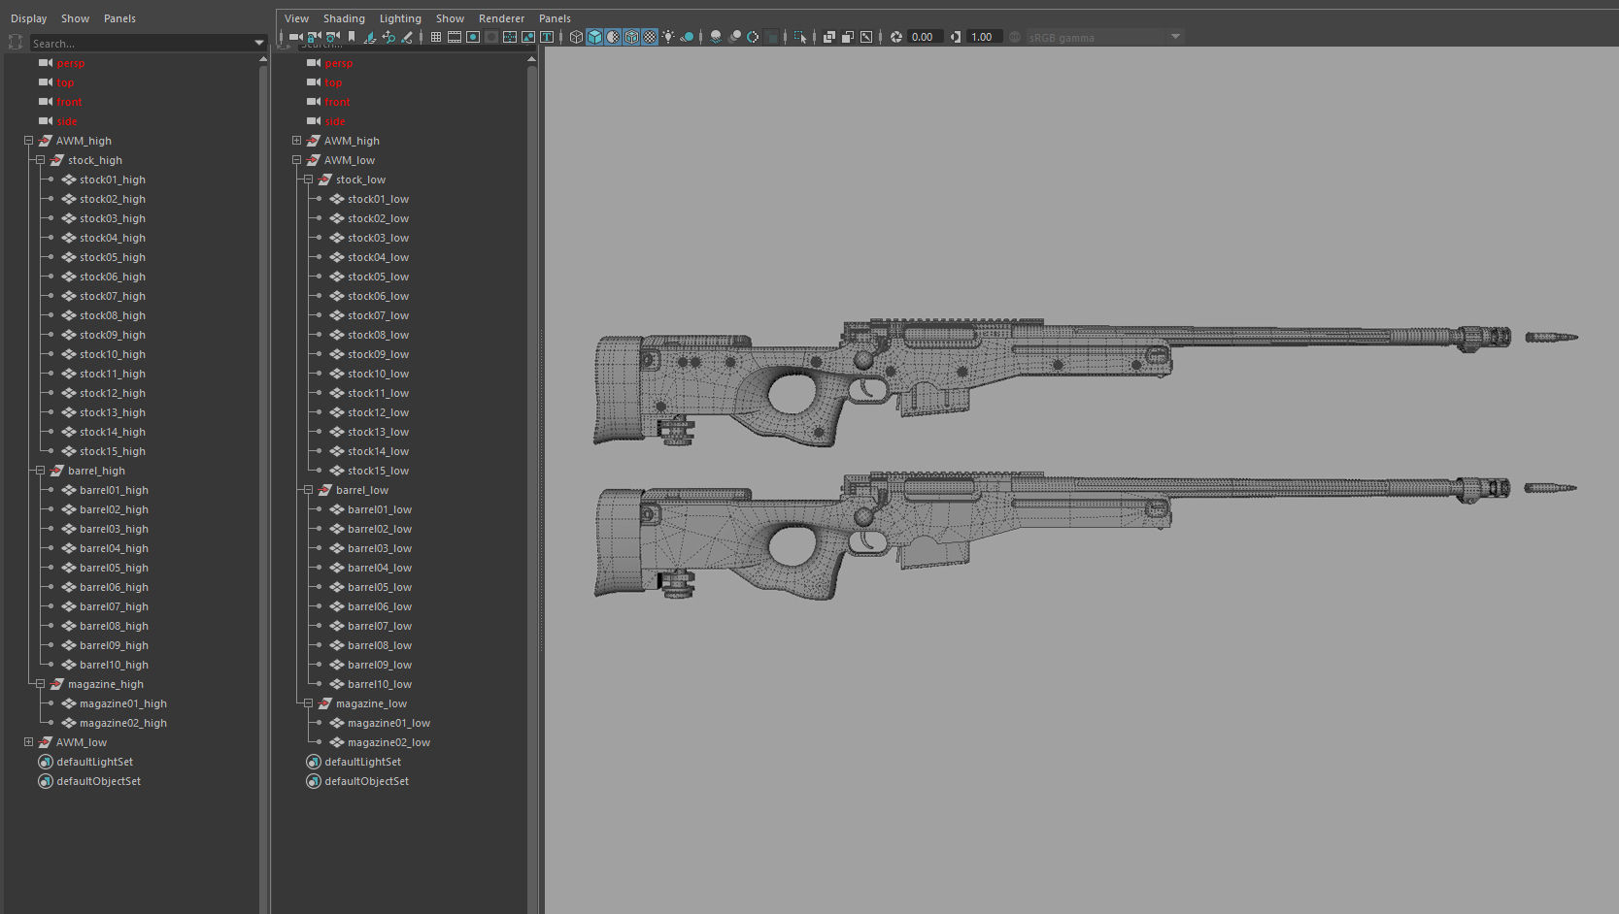Viewport: 1619px width, 914px height.
Task: Edit the Exposure value field 0.00
Action: point(926,37)
